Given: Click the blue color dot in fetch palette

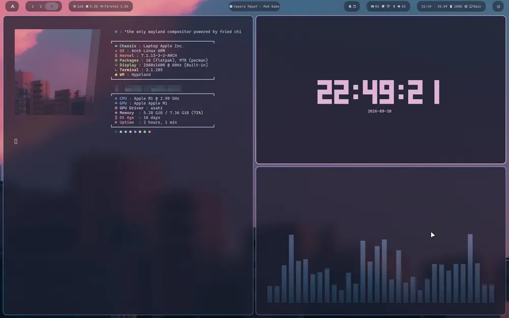Looking at the screenshot, I should point(135,132).
